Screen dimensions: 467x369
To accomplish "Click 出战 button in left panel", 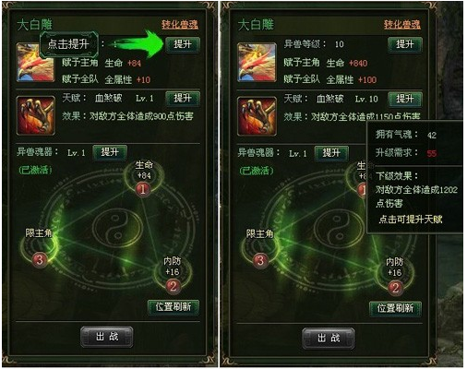I will [107, 337].
